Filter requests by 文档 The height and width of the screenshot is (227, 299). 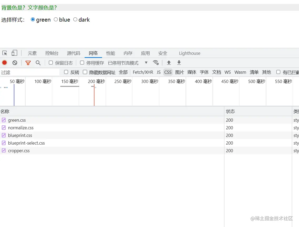point(217,72)
